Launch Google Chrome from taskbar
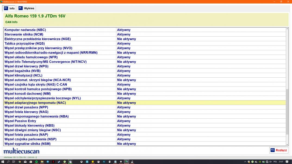 (x=20, y=162)
